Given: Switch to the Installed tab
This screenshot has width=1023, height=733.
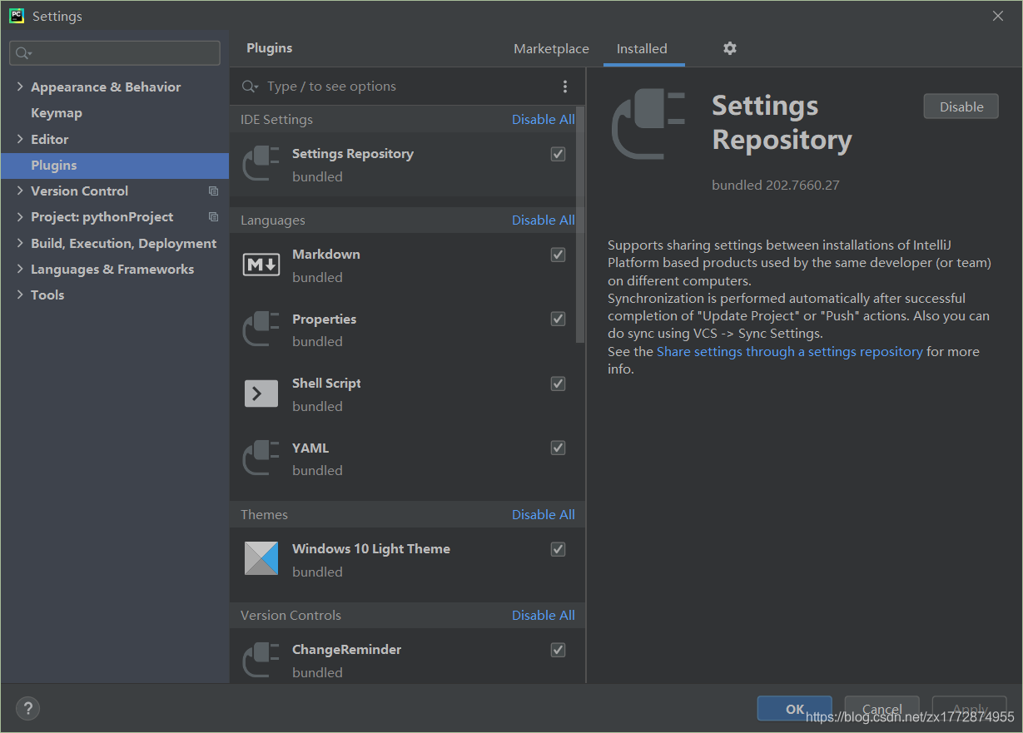Looking at the screenshot, I should [x=642, y=49].
